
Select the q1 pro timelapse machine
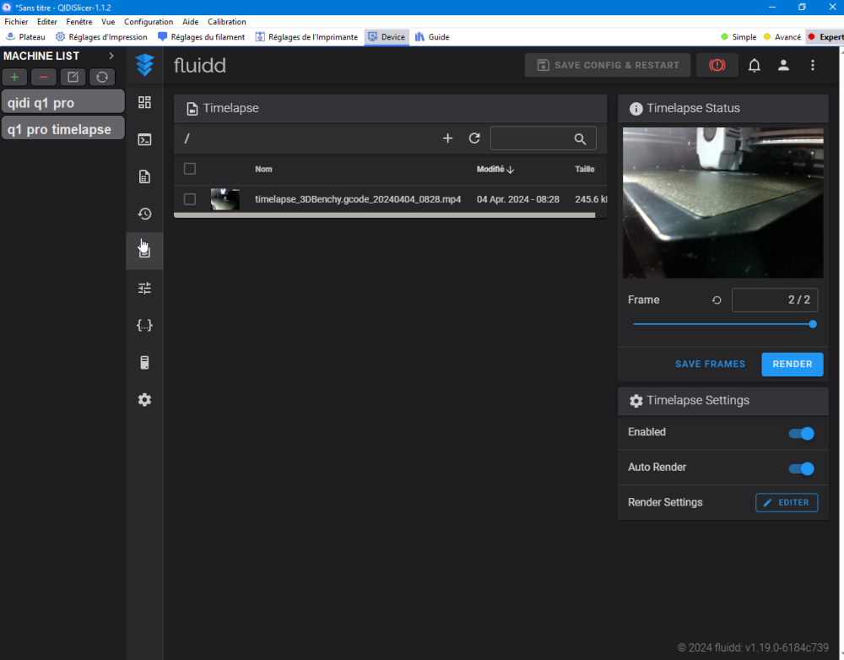(63, 129)
